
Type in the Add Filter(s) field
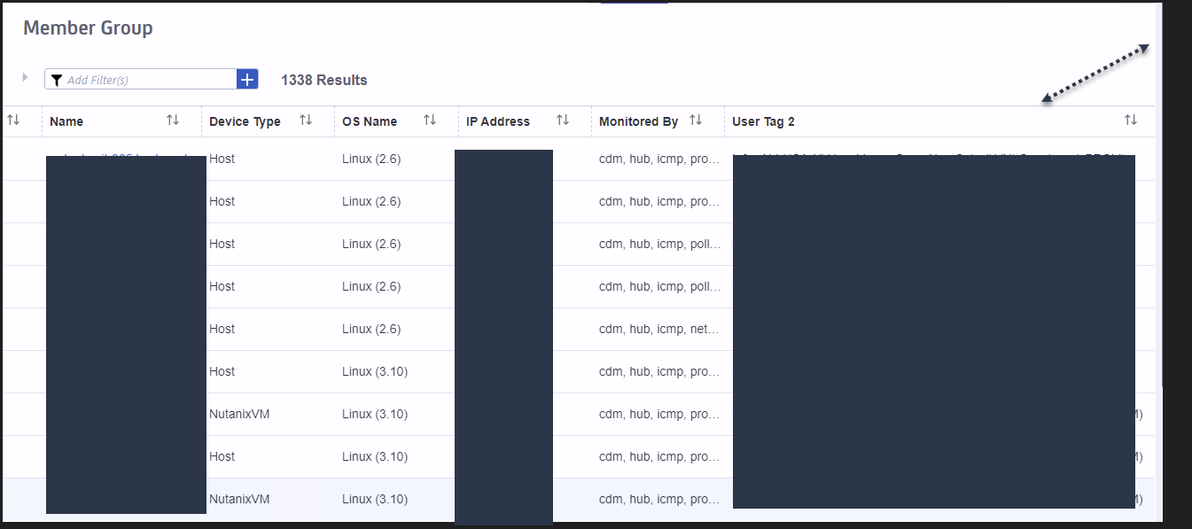click(x=146, y=80)
